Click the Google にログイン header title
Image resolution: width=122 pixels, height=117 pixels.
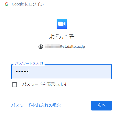point(28,4)
